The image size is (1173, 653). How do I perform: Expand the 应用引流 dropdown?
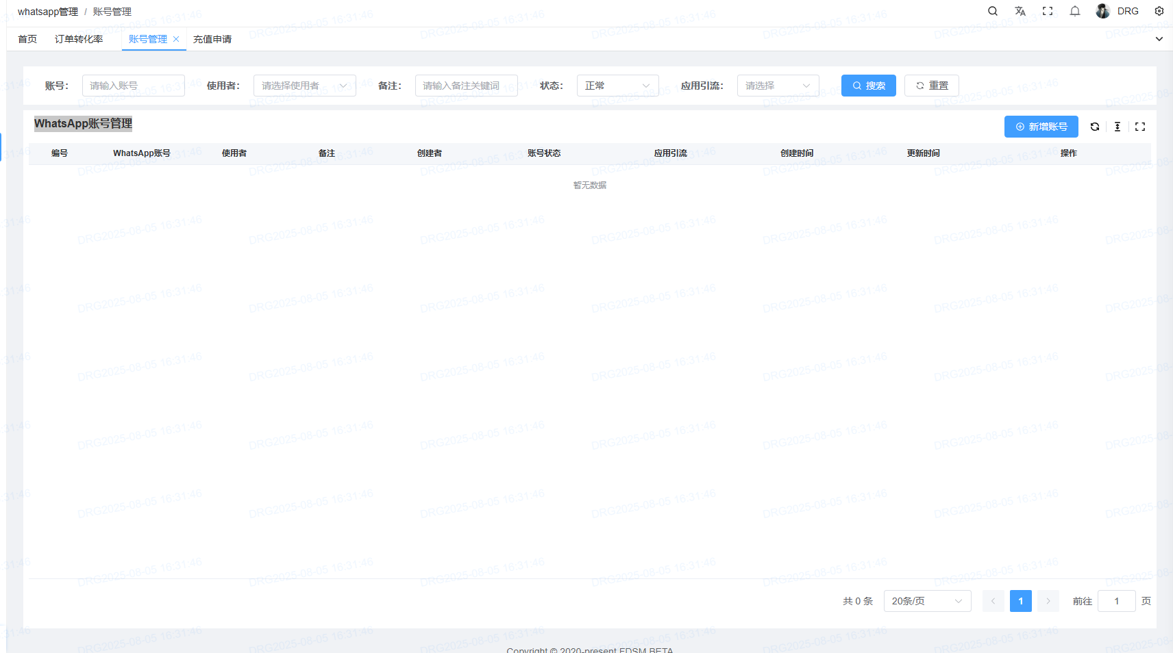point(778,86)
